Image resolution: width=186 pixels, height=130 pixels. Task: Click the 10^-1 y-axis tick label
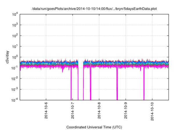[15, 68]
